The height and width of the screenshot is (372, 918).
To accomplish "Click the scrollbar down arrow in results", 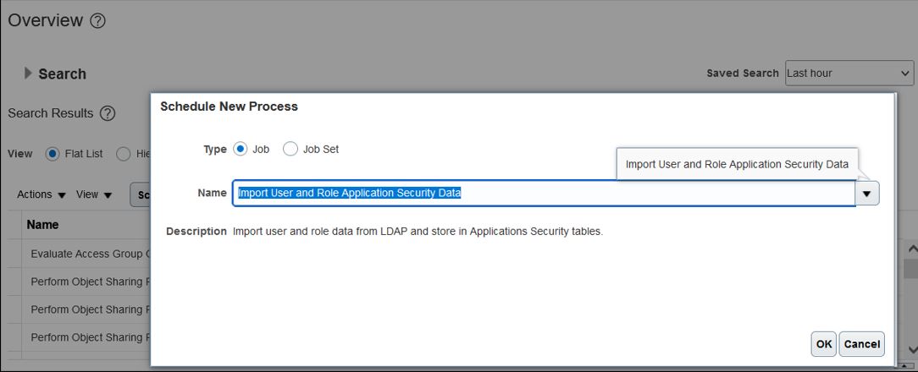I will point(911,349).
